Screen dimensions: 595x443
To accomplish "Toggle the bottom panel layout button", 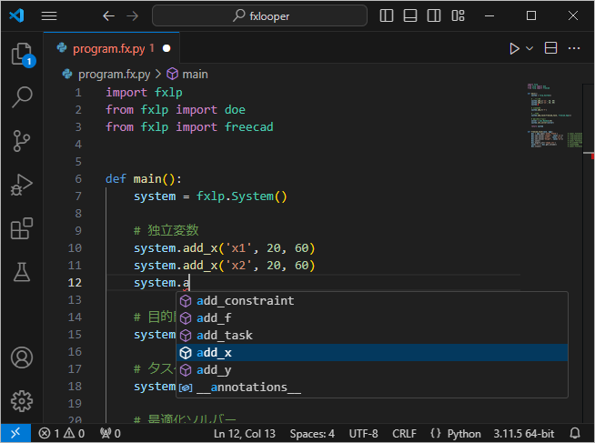I will [410, 16].
